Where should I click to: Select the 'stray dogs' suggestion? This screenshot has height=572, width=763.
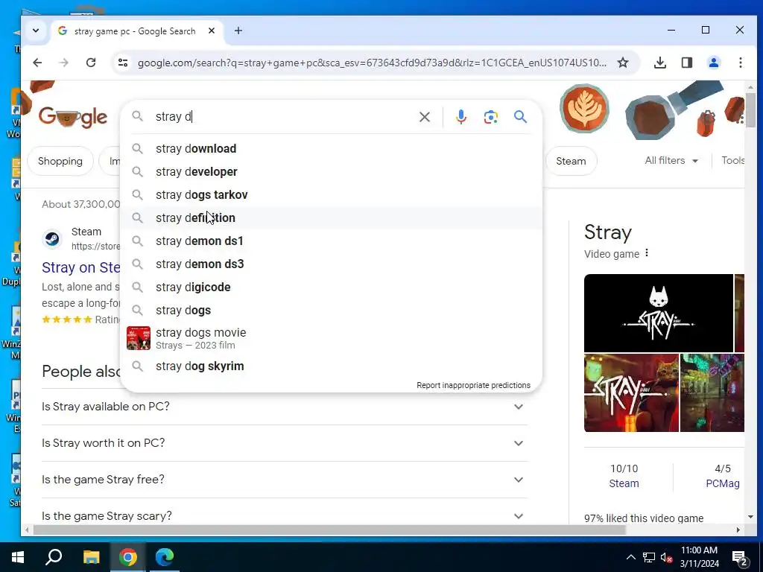tap(331, 311)
